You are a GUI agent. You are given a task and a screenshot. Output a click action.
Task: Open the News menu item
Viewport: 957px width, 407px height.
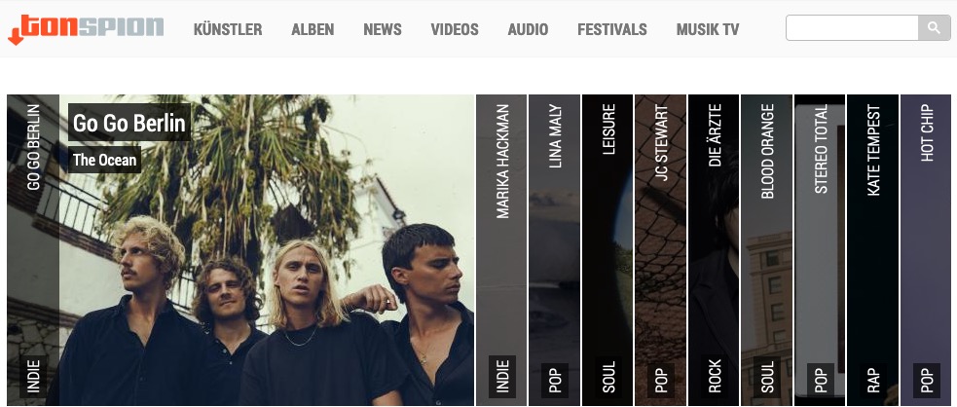click(382, 29)
